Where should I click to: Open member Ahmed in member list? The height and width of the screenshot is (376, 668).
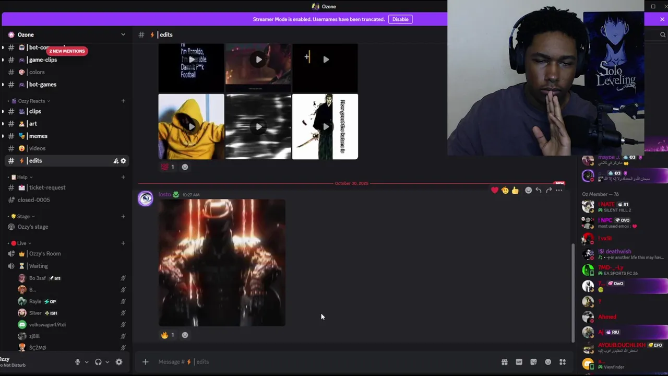[x=624, y=317]
